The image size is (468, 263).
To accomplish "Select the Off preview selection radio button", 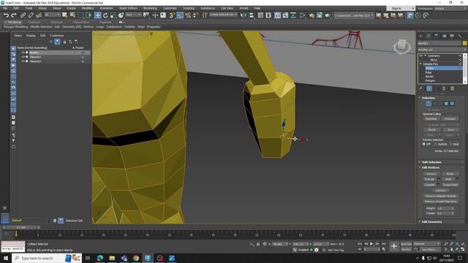I will click(424, 144).
